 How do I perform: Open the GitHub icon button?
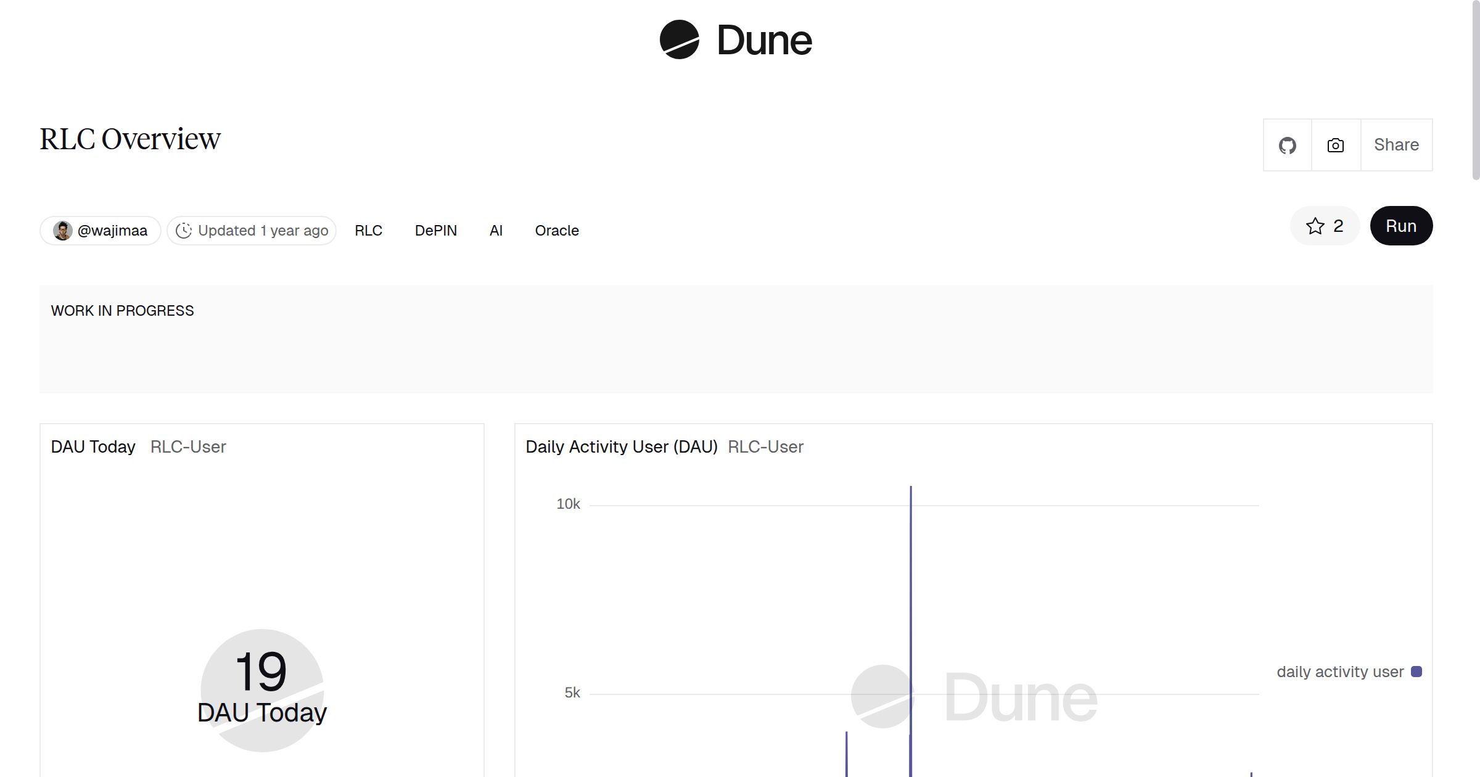pos(1287,145)
